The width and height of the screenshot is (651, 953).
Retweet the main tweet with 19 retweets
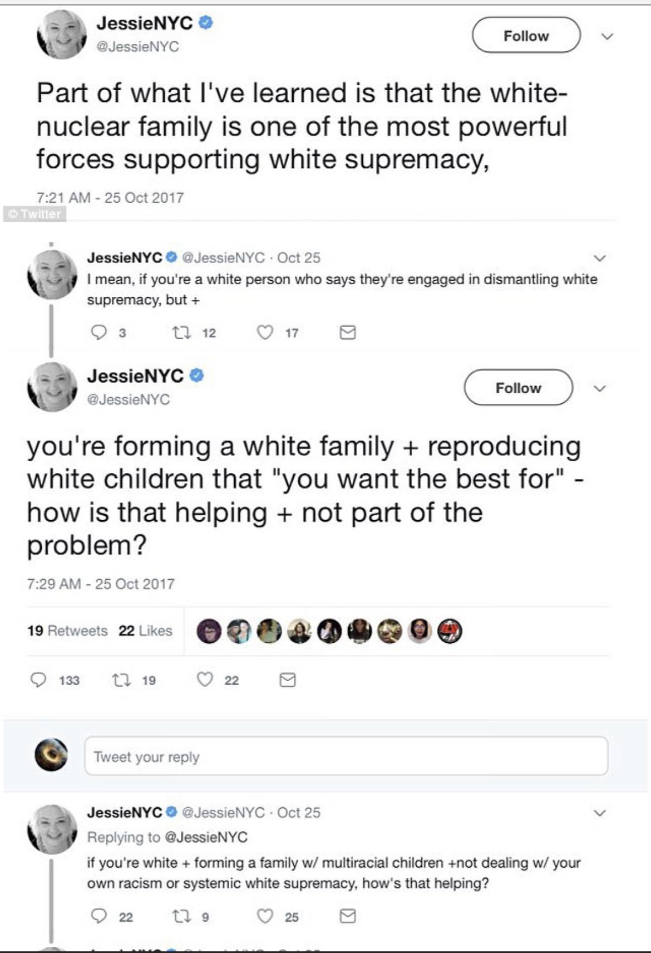point(119,680)
